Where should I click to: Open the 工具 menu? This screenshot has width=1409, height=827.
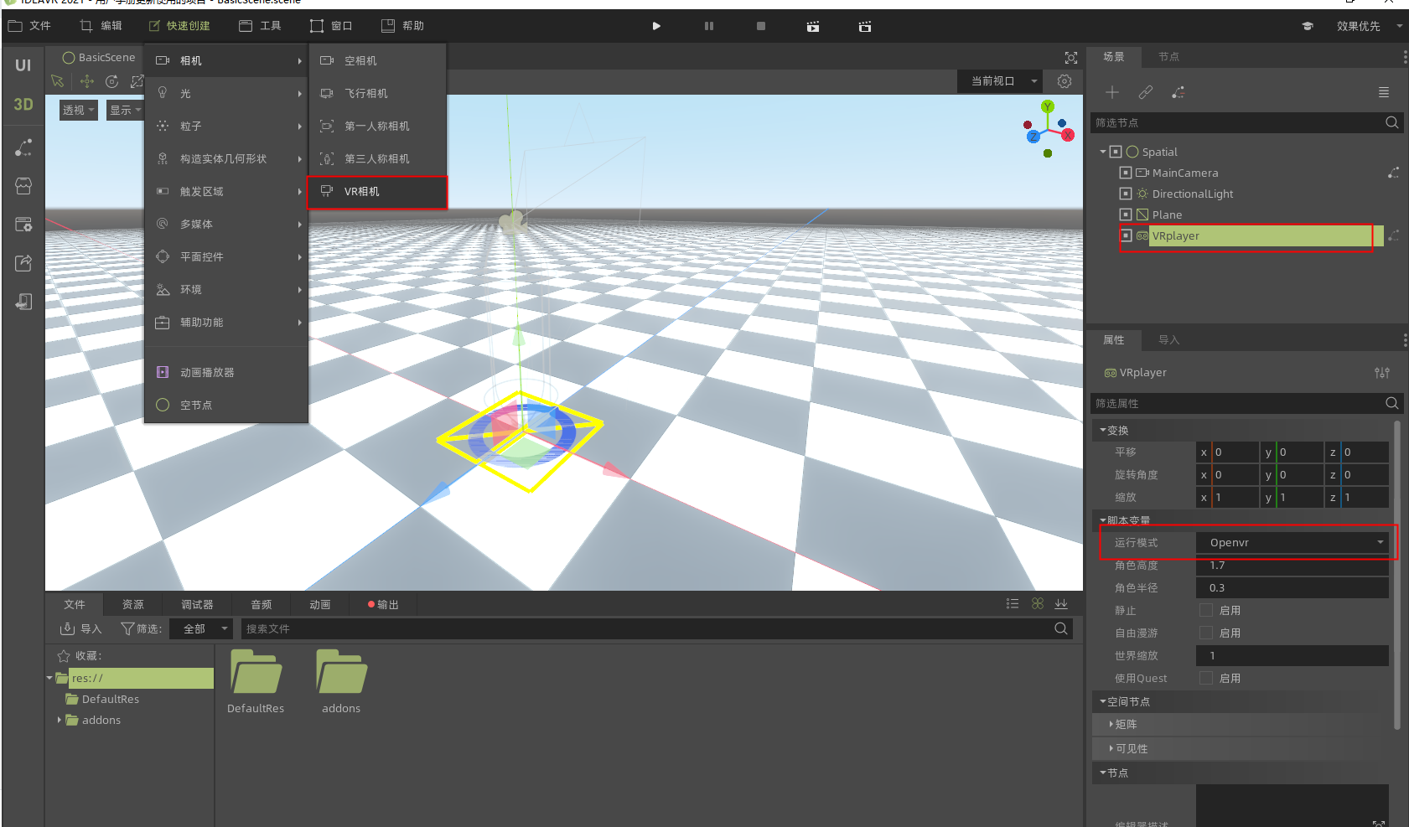(260, 26)
